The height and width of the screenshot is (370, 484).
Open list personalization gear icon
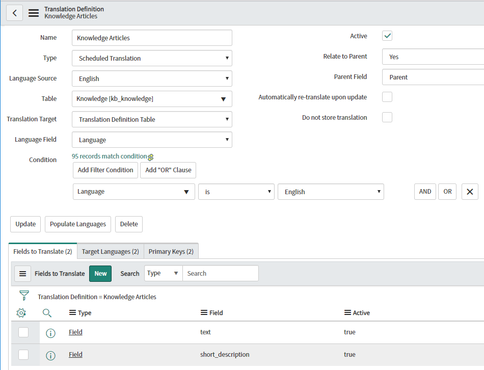tap(21, 313)
